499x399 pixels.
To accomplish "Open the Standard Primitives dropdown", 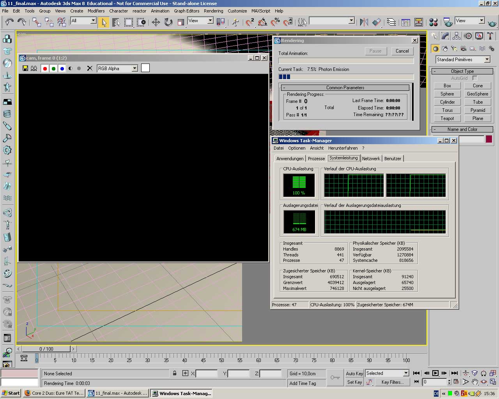I will [x=487, y=60].
